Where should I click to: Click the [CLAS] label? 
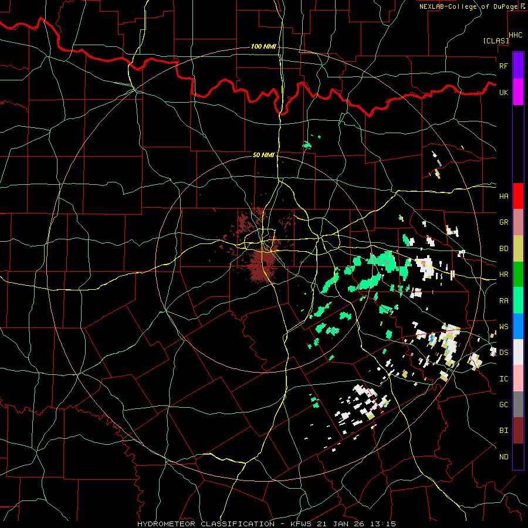click(x=496, y=40)
